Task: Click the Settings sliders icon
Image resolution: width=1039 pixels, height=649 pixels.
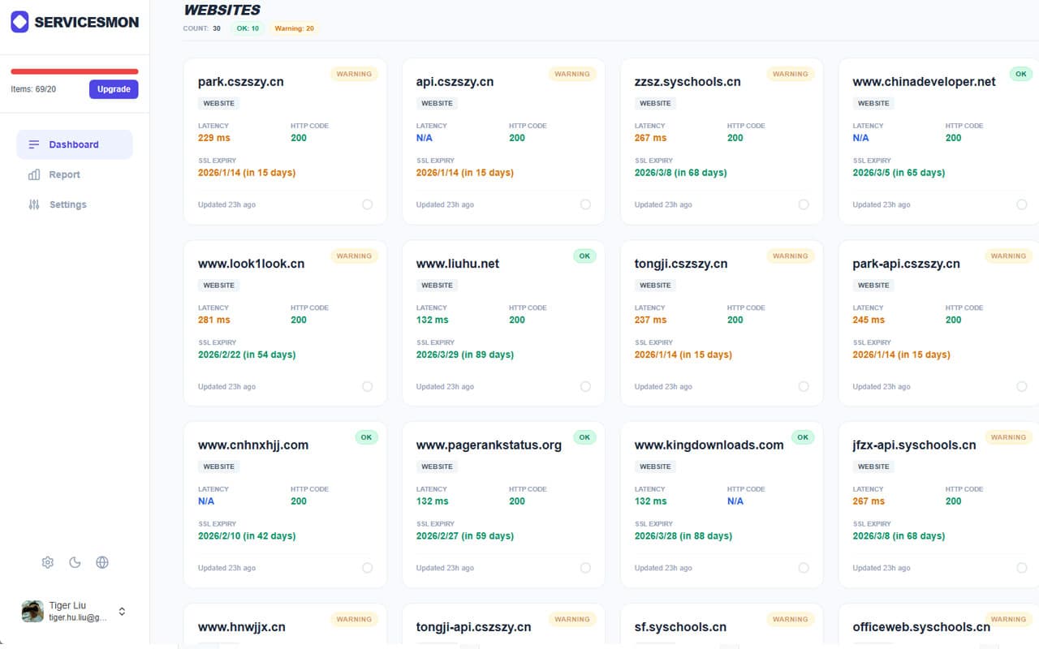Action: point(34,204)
